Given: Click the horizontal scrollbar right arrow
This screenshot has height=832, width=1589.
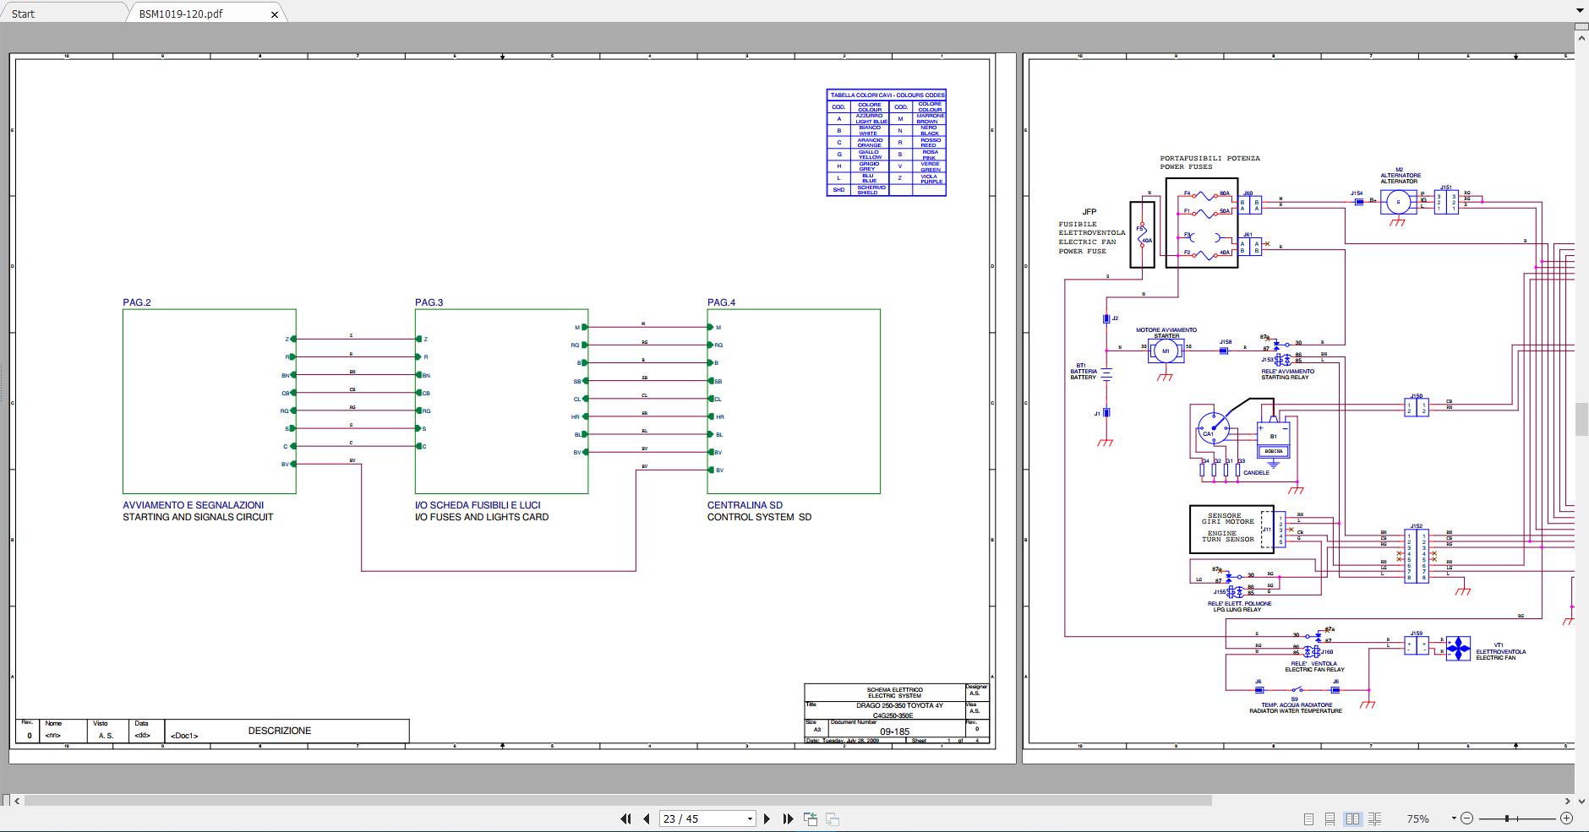Looking at the screenshot, I should (x=1569, y=801).
